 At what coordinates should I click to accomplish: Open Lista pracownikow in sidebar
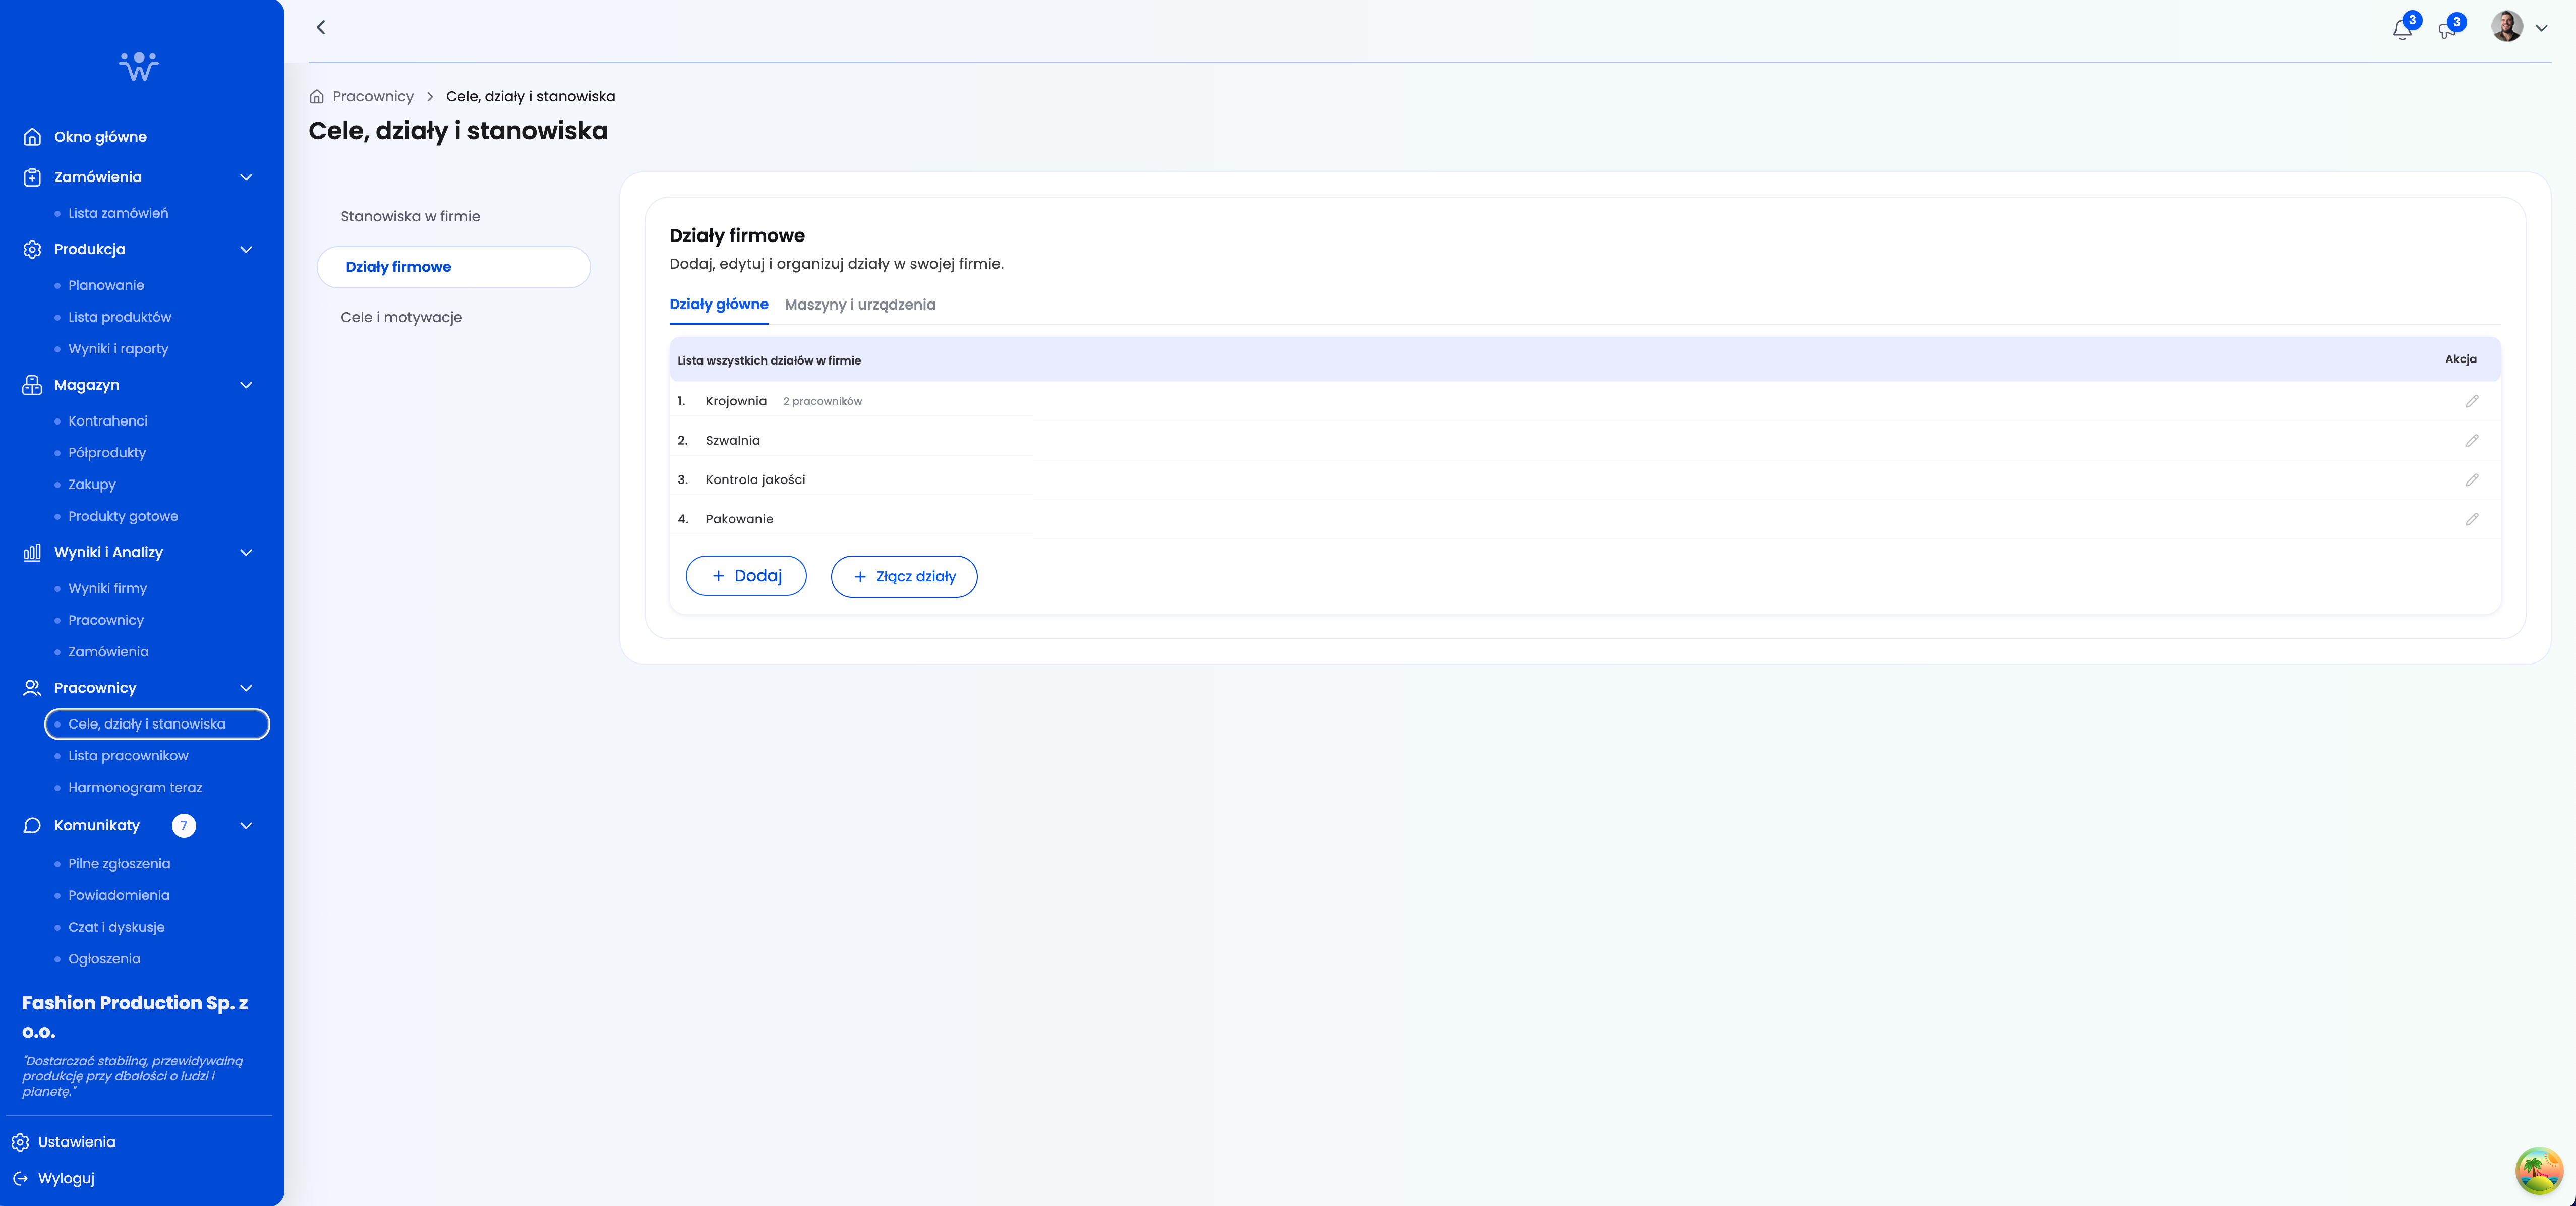coord(128,756)
